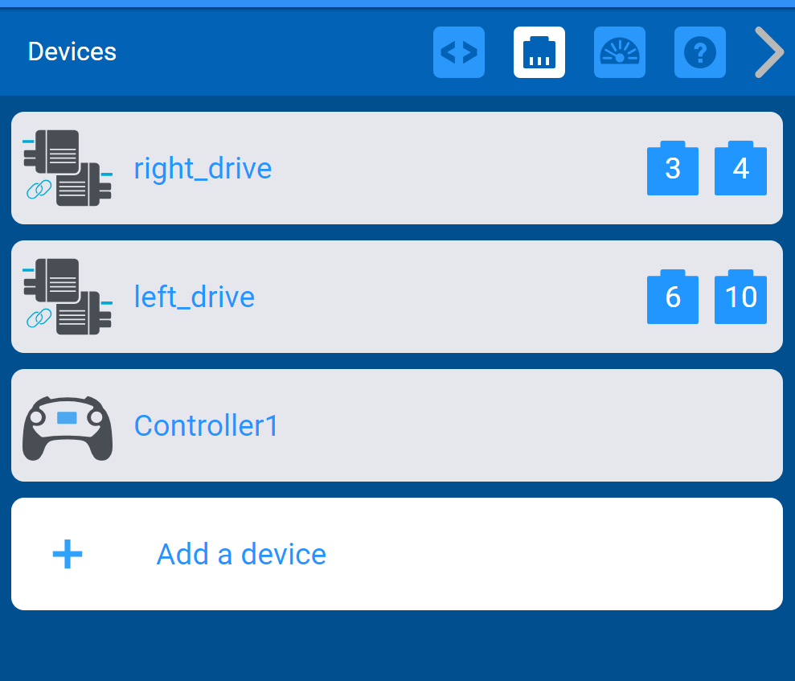Screen dimensions: 795x681
Task: Select the Devices port icon
Action: pos(539,52)
